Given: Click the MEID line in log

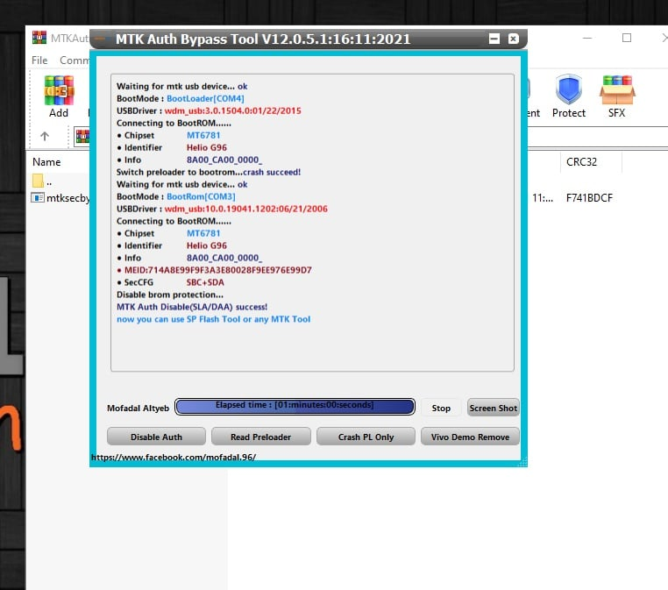Looking at the screenshot, I should [214, 270].
